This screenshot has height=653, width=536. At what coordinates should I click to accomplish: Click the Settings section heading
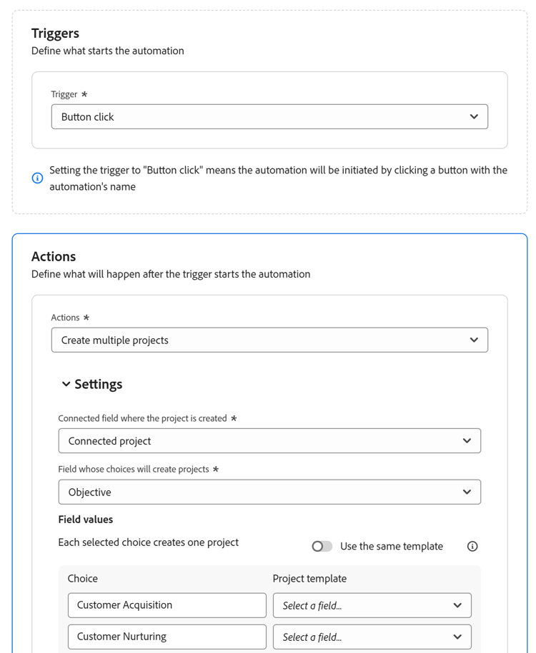click(99, 384)
